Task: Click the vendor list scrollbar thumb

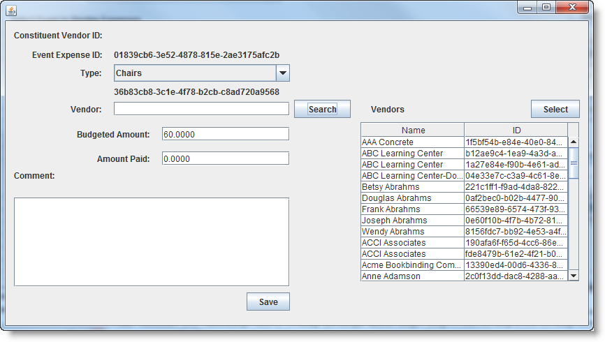Action: [574, 163]
